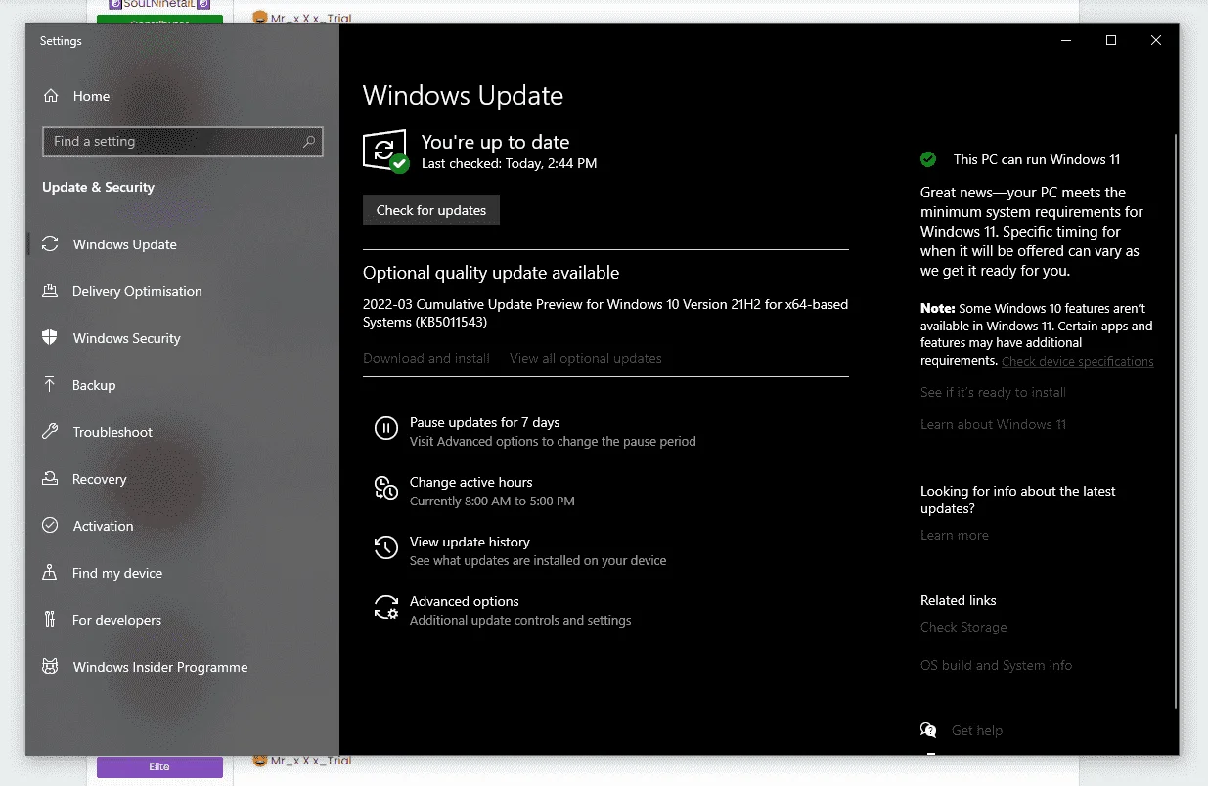Focus the Find a setting search box
The height and width of the screenshot is (786, 1208).
[x=183, y=142]
